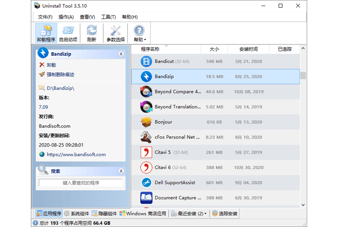The width and height of the screenshot is (338, 227).
Task: Click the 总计 193 个程序 status text
Action: click(75, 223)
